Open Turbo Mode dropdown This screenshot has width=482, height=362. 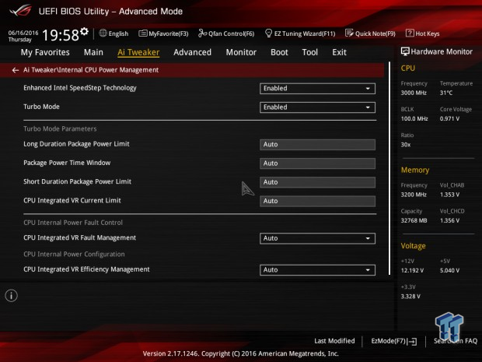(317, 107)
